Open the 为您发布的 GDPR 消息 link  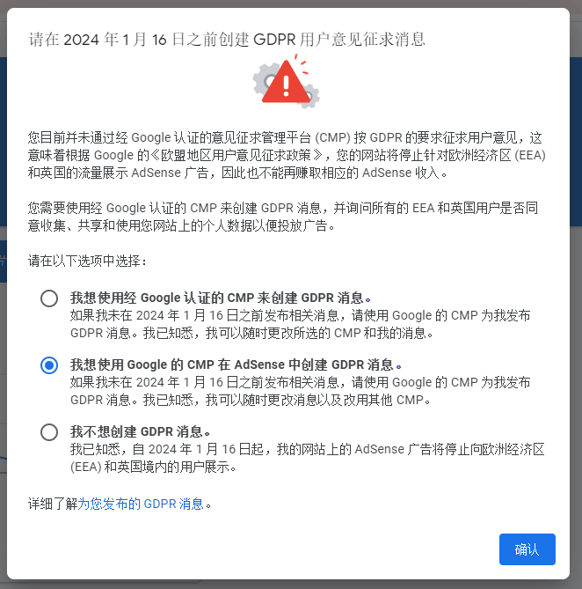141,504
